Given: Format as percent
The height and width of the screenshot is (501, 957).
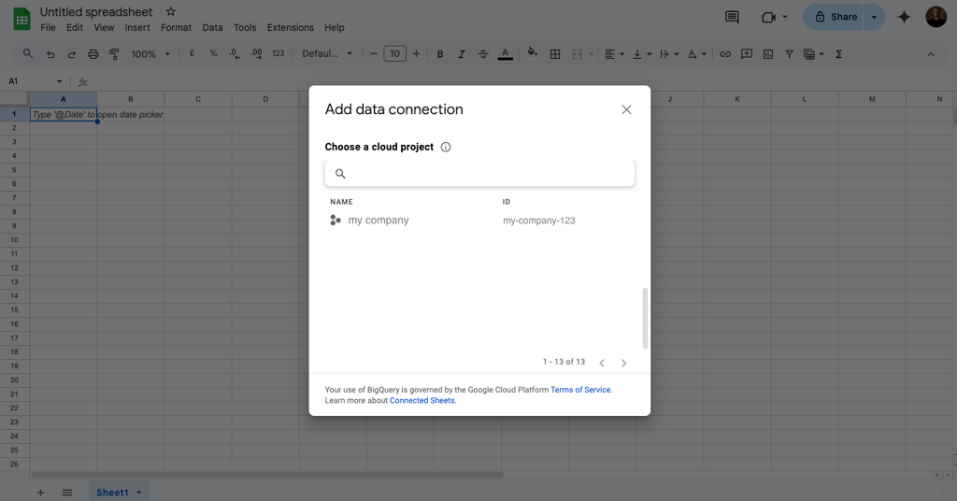Looking at the screenshot, I should click(213, 53).
